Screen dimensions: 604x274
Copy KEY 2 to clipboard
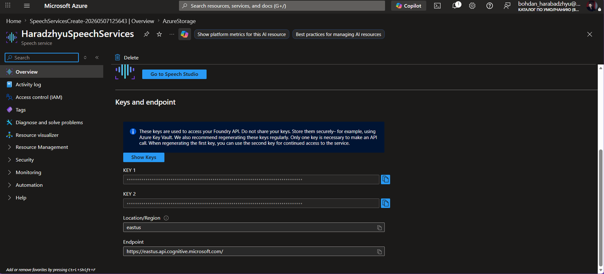click(x=385, y=203)
